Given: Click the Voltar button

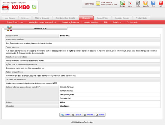Looking at the screenshot, I should coord(65,115).
